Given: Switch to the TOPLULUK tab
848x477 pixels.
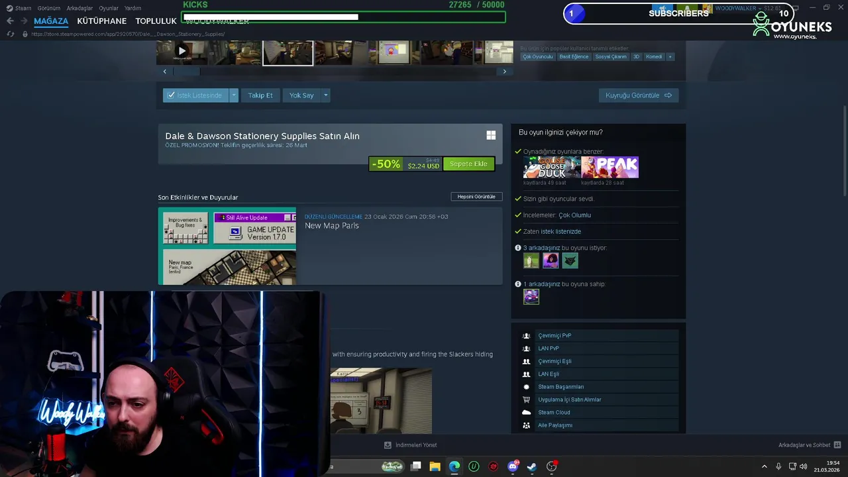Looking at the screenshot, I should click(156, 21).
